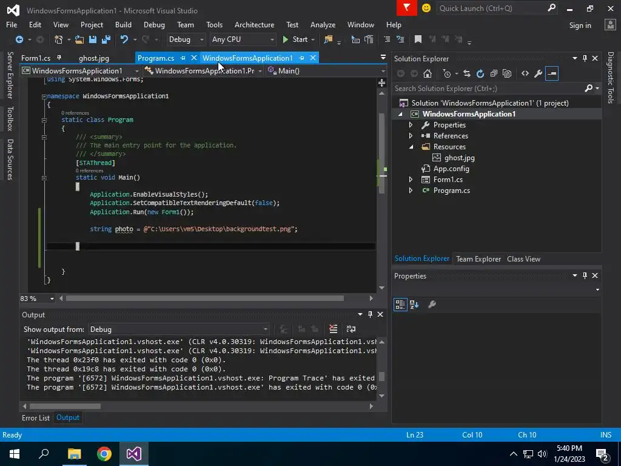Viewport: 621px width, 466px height.
Task: Click Collapse All icon in Solution Explorer
Action: tap(494, 73)
